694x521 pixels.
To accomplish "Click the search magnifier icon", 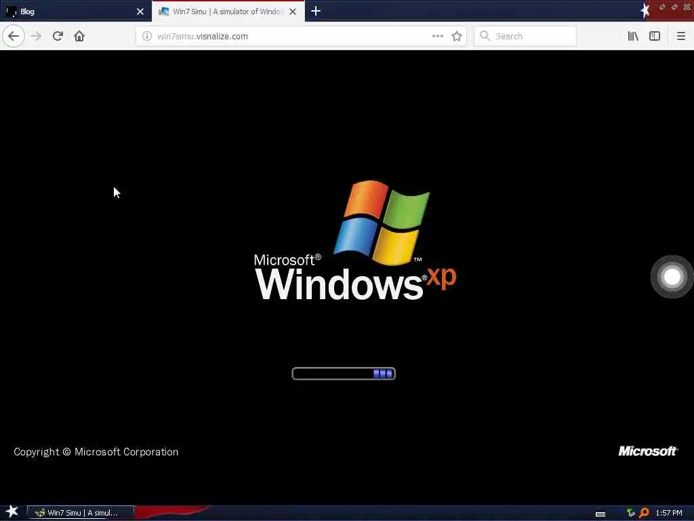I will click(x=485, y=36).
